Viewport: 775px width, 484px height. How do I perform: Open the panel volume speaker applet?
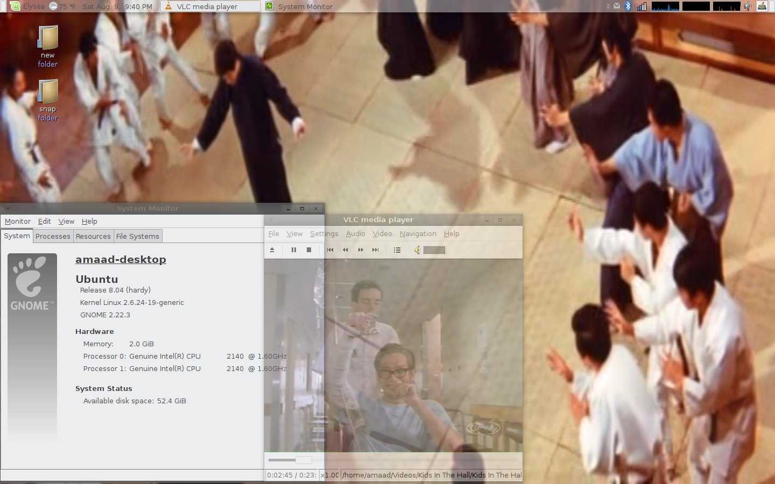(748, 6)
